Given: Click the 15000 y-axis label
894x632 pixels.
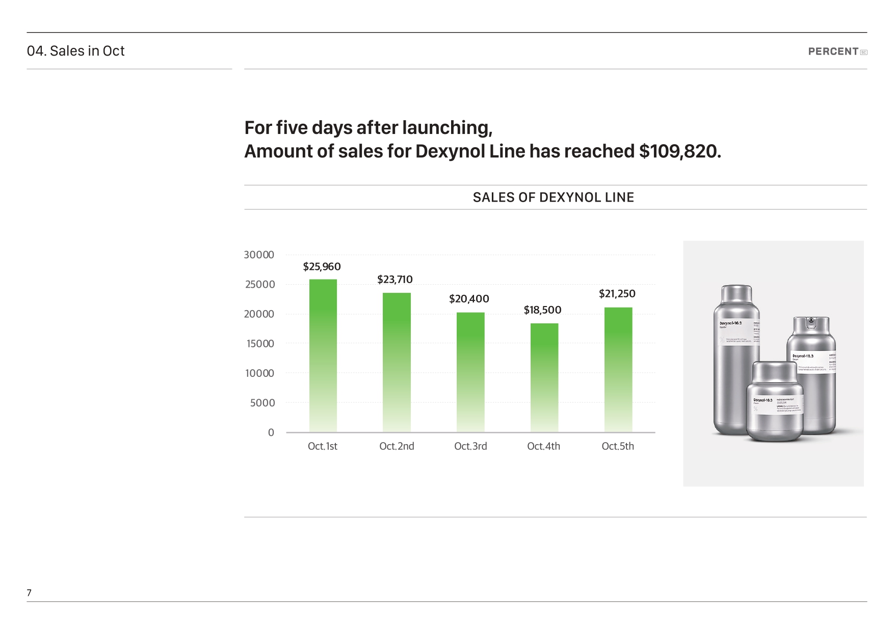Looking at the screenshot, I should (260, 343).
